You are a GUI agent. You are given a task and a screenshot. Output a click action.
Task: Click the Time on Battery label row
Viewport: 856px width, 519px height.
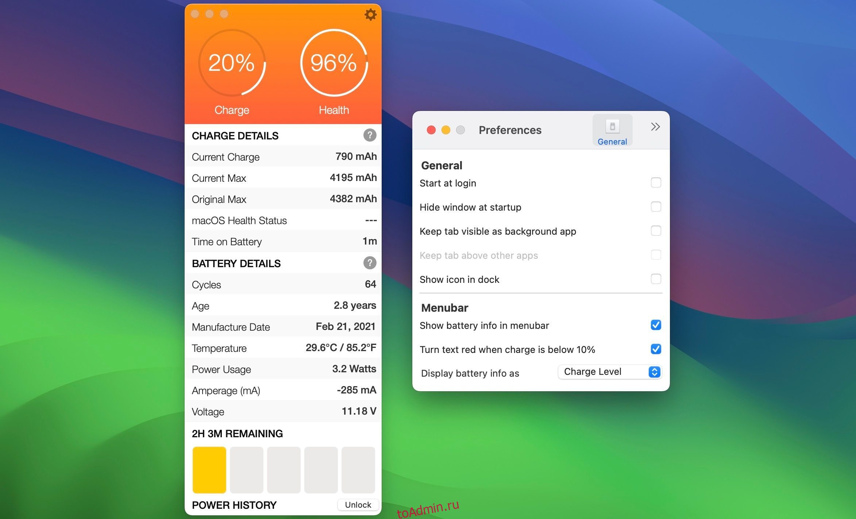[x=282, y=241]
